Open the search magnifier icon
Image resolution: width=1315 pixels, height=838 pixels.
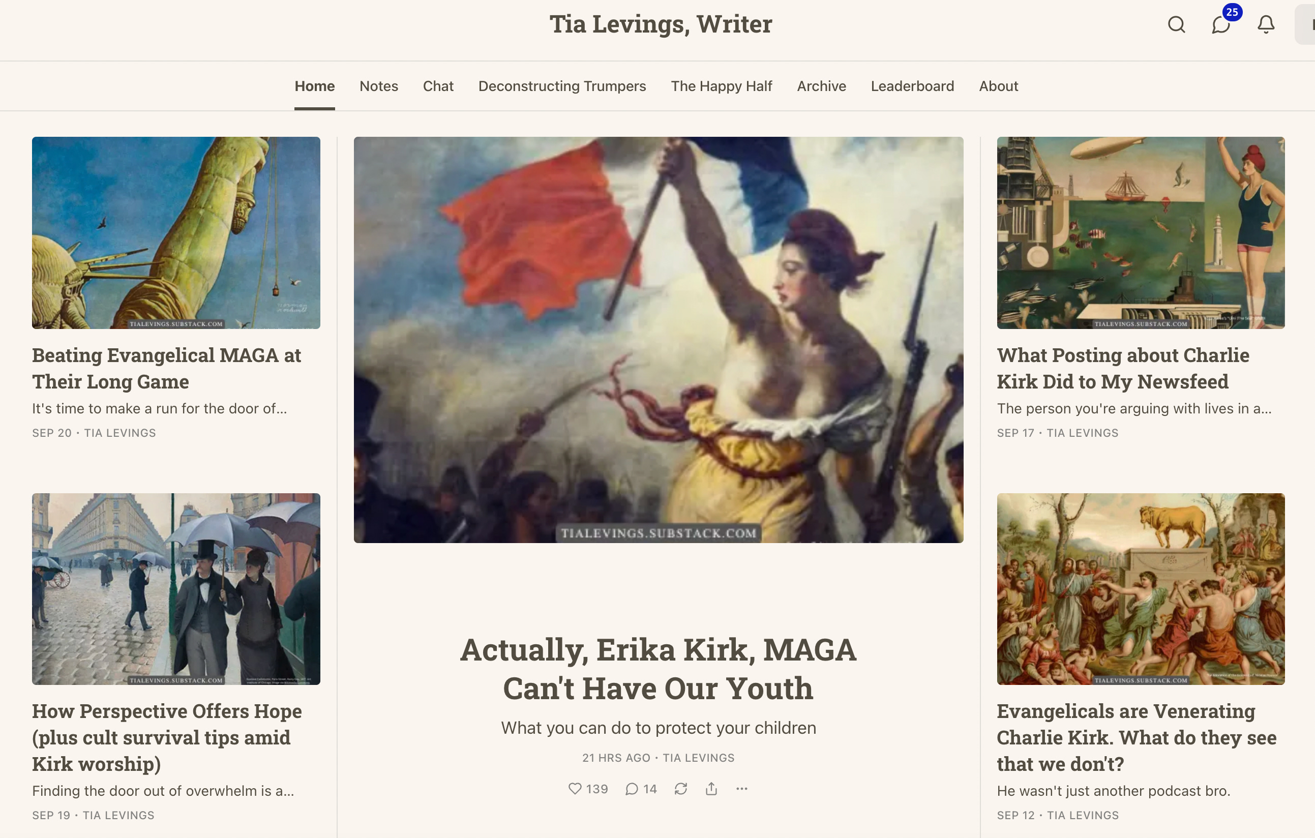[1176, 24]
